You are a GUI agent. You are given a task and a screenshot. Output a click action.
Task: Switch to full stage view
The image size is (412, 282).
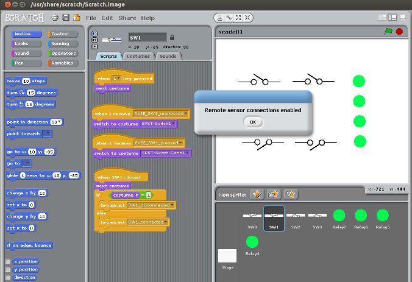tap(392, 18)
